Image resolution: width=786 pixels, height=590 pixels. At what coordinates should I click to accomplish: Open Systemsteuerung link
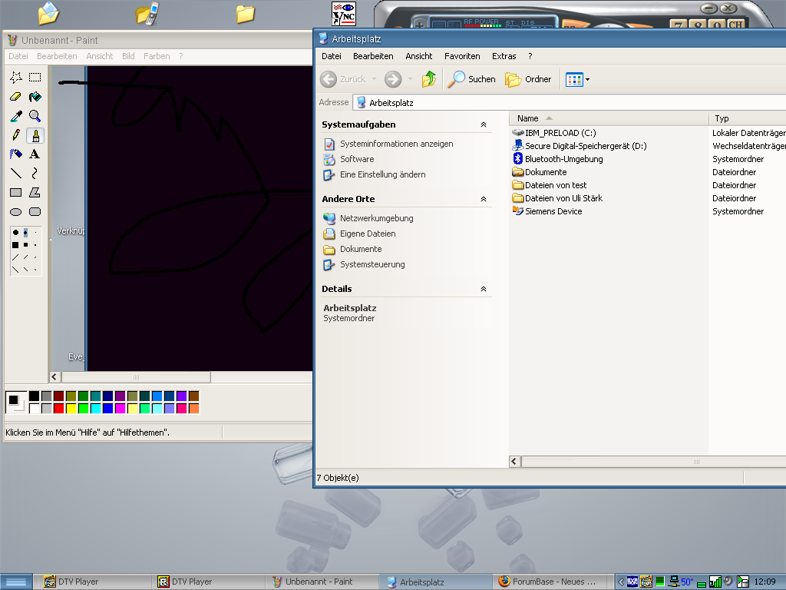pos(372,264)
